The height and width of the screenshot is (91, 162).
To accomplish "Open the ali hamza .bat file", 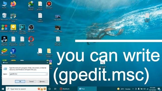I will point(103,65).
